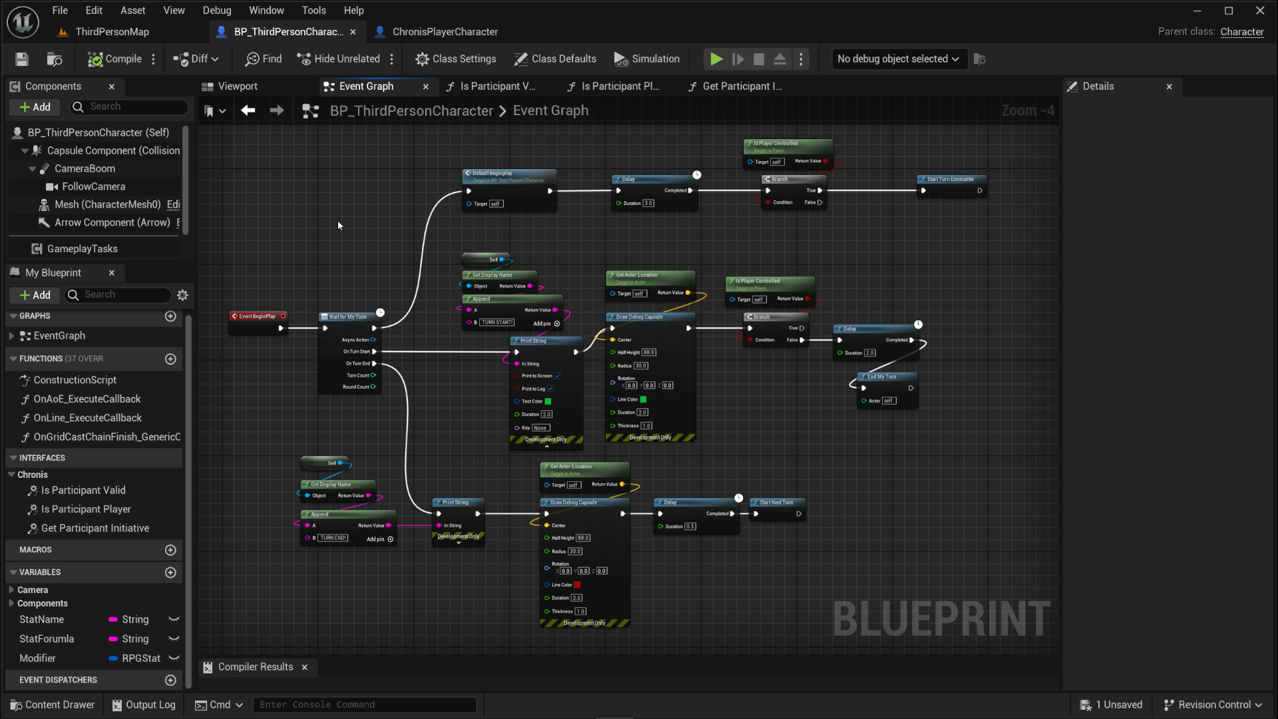
Task: Open the Class Settings toolbar button
Action: pyautogui.click(x=456, y=59)
